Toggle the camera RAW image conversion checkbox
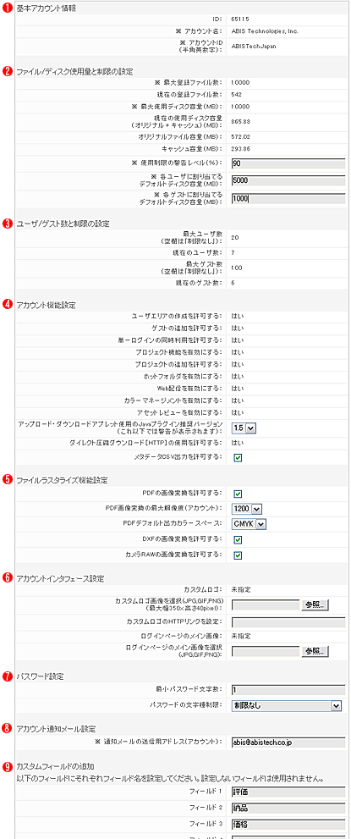351x839 pixels. [238, 555]
